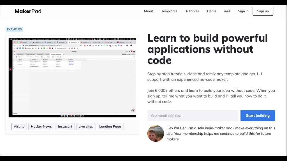Viewport: 287px width, 161px height.
Task: Show the Instacart example
Action: coord(65,126)
